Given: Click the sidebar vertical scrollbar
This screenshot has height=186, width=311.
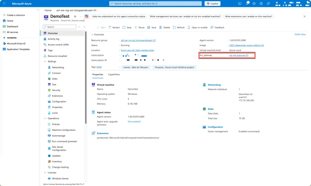Looking at the screenshot, I should pyautogui.click(x=86, y=76).
